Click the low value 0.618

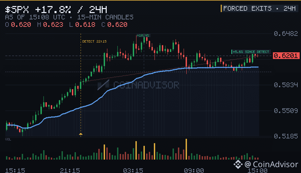[85, 24]
